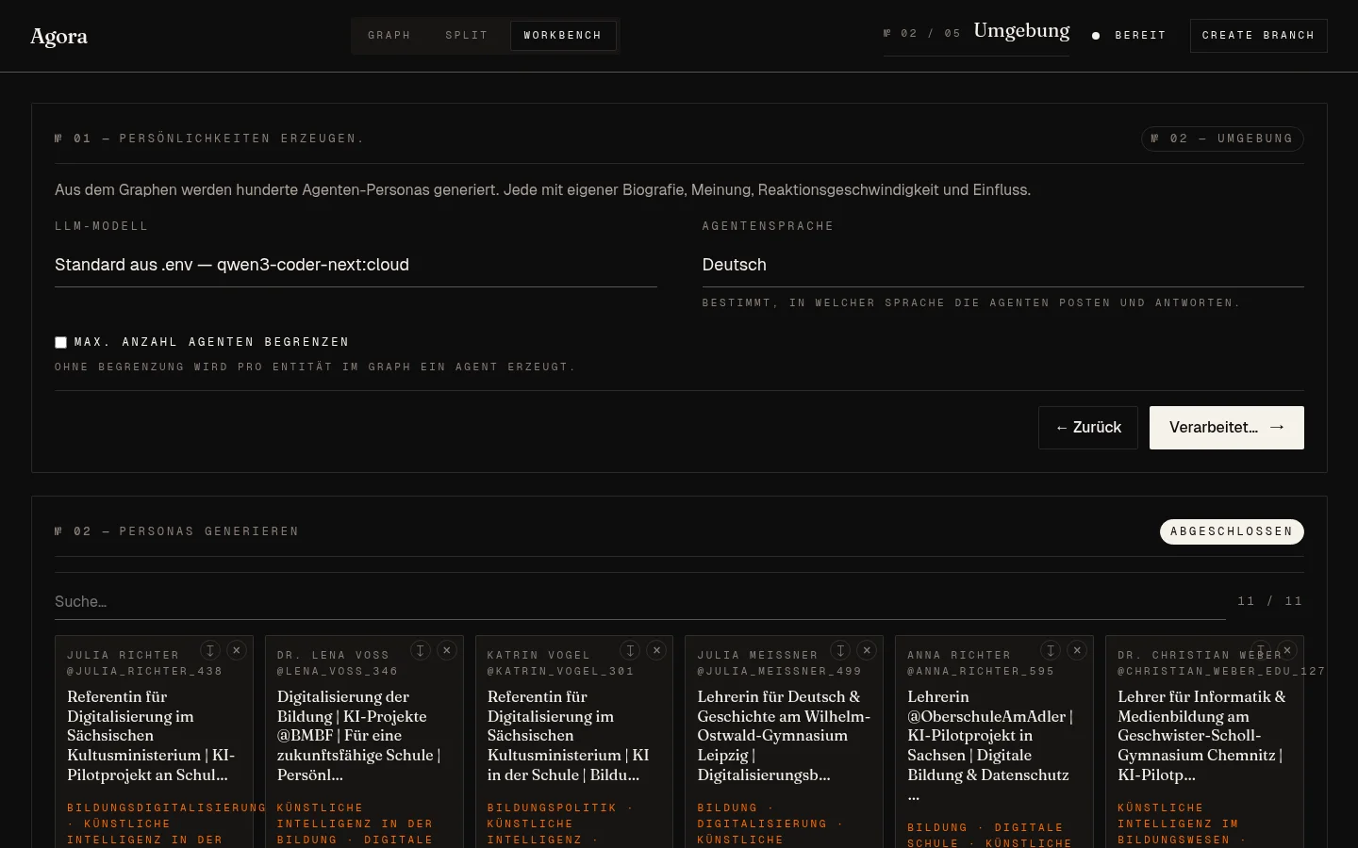1358x848 pixels.
Task: Remove the Dr. Lena Voss persona
Action: (x=447, y=650)
